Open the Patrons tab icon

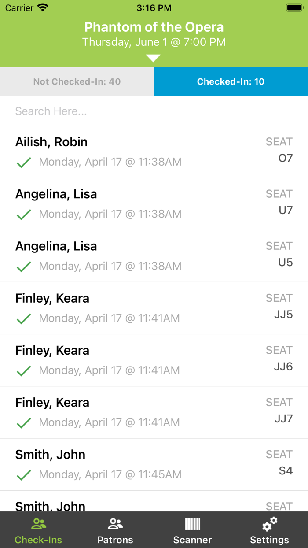[115, 524]
